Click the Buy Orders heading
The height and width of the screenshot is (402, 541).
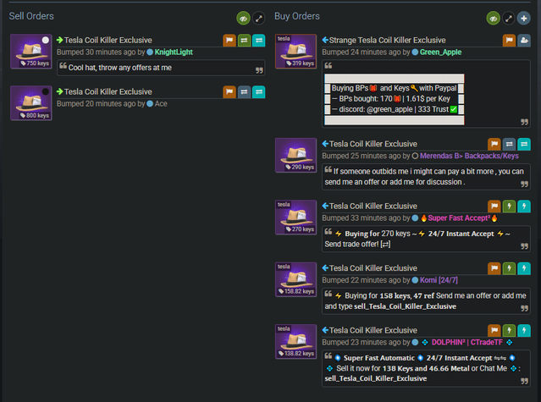point(297,16)
